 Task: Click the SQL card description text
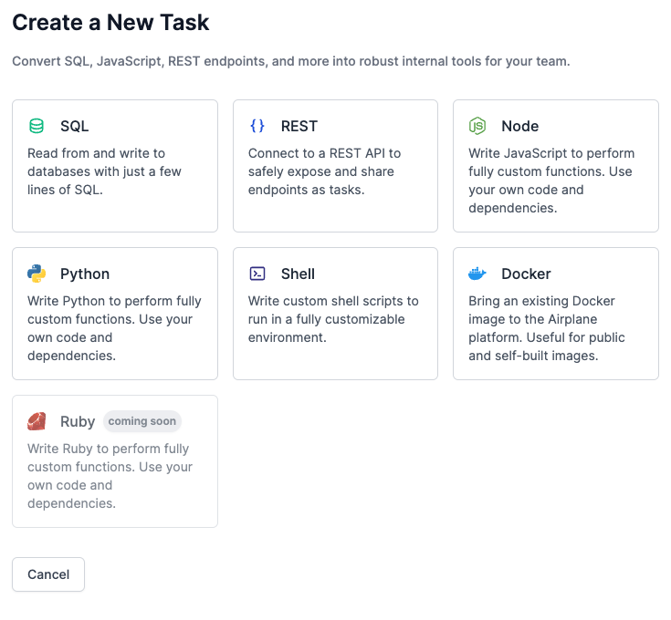click(104, 171)
